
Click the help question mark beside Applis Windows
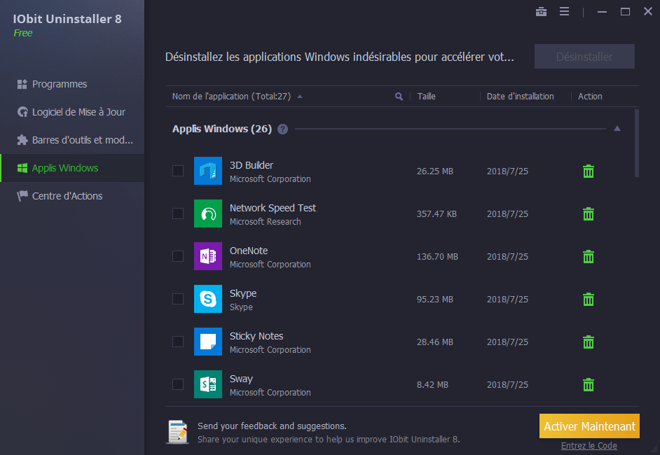[x=282, y=129]
